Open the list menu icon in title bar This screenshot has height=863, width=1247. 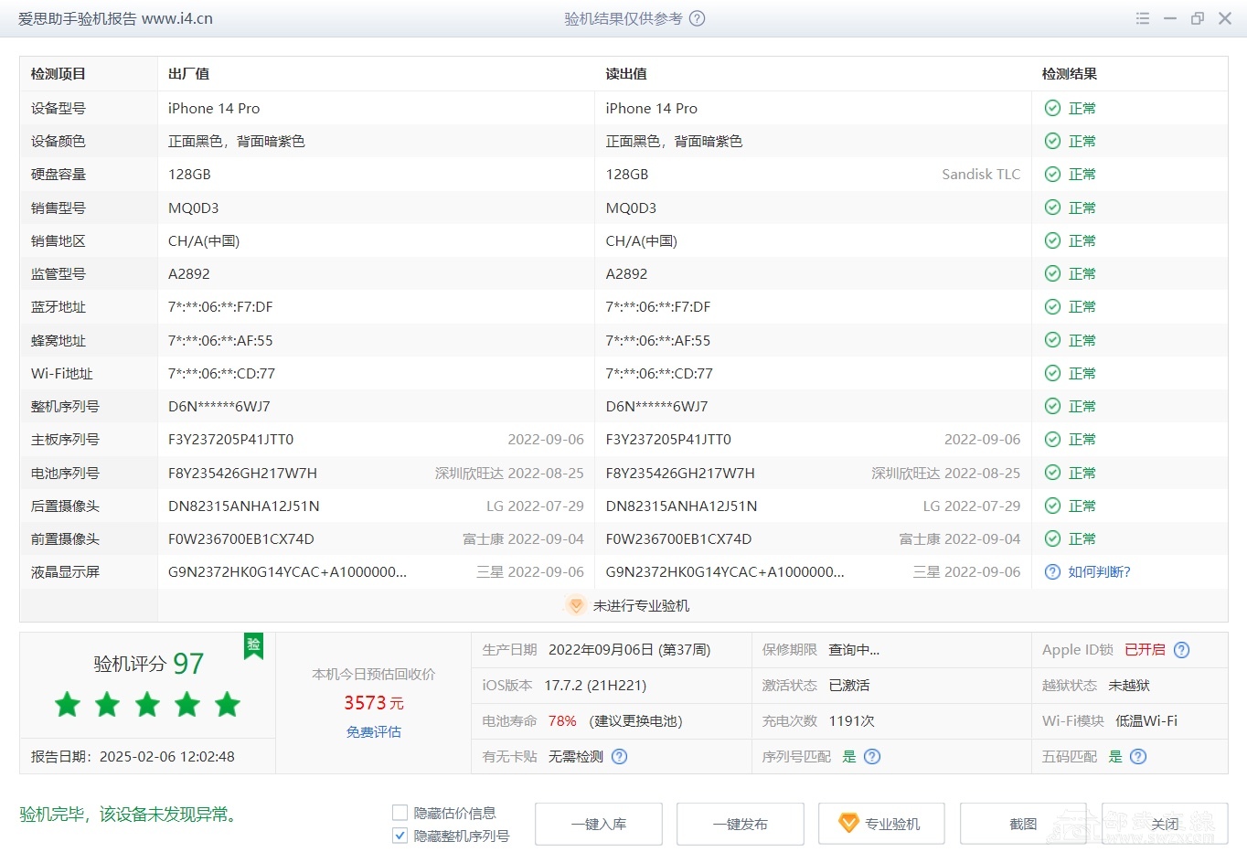[1143, 18]
